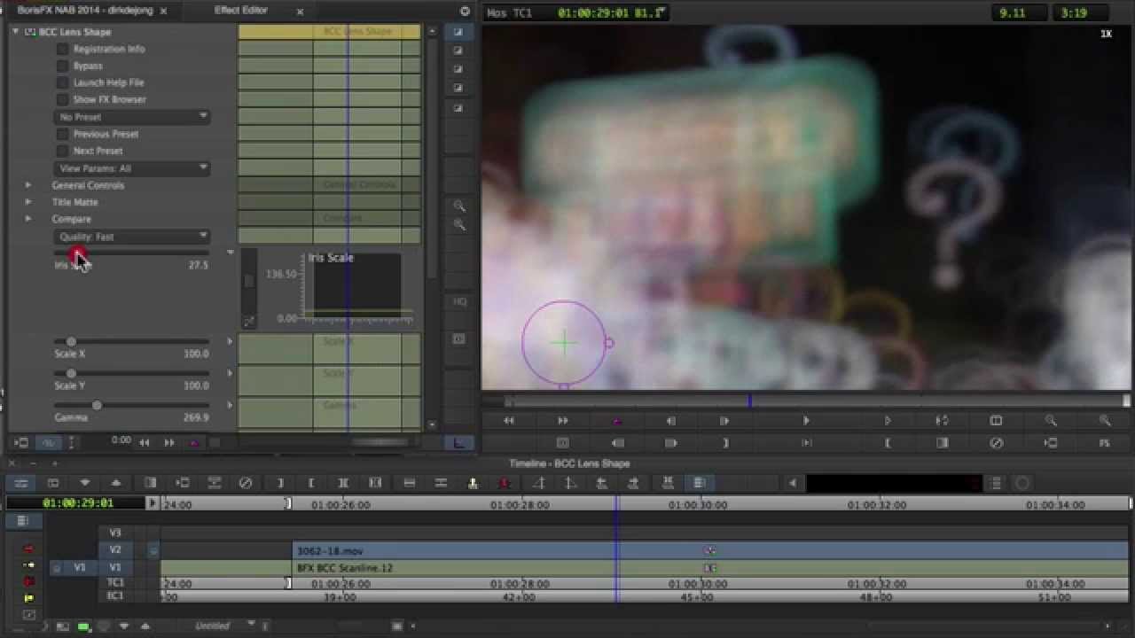The image size is (1135, 638).
Task: Click green icon in timeline bottom bar
Action: point(83,626)
